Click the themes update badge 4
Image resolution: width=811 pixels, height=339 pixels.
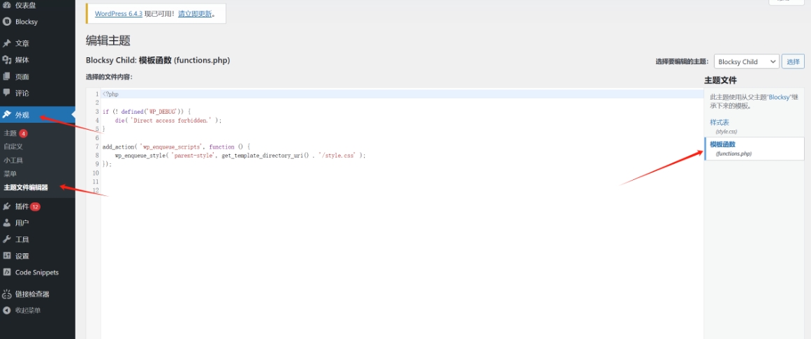click(23, 133)
